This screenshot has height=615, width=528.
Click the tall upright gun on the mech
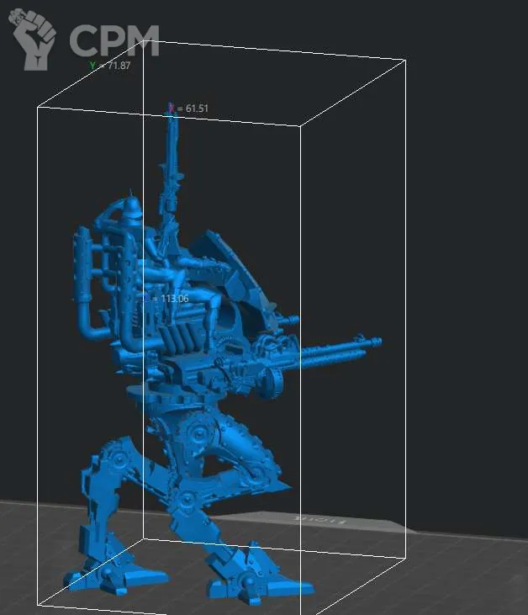pos(173,160)
